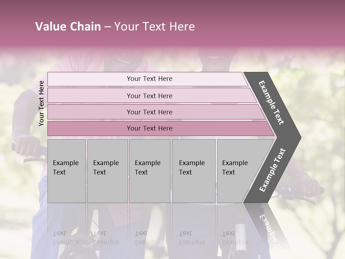Select the upper dark chevron "Example Text" segment
The width and height of the screenshot is (345, 259).
(272, 103)
